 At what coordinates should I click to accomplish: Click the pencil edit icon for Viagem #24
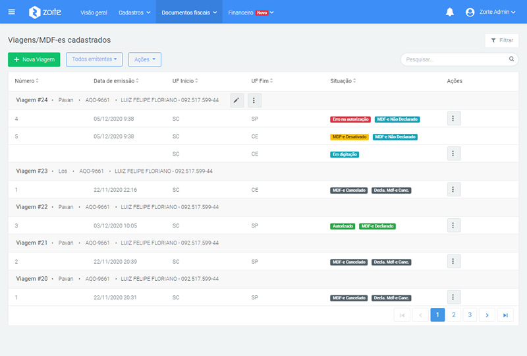(x=237, y=100)
